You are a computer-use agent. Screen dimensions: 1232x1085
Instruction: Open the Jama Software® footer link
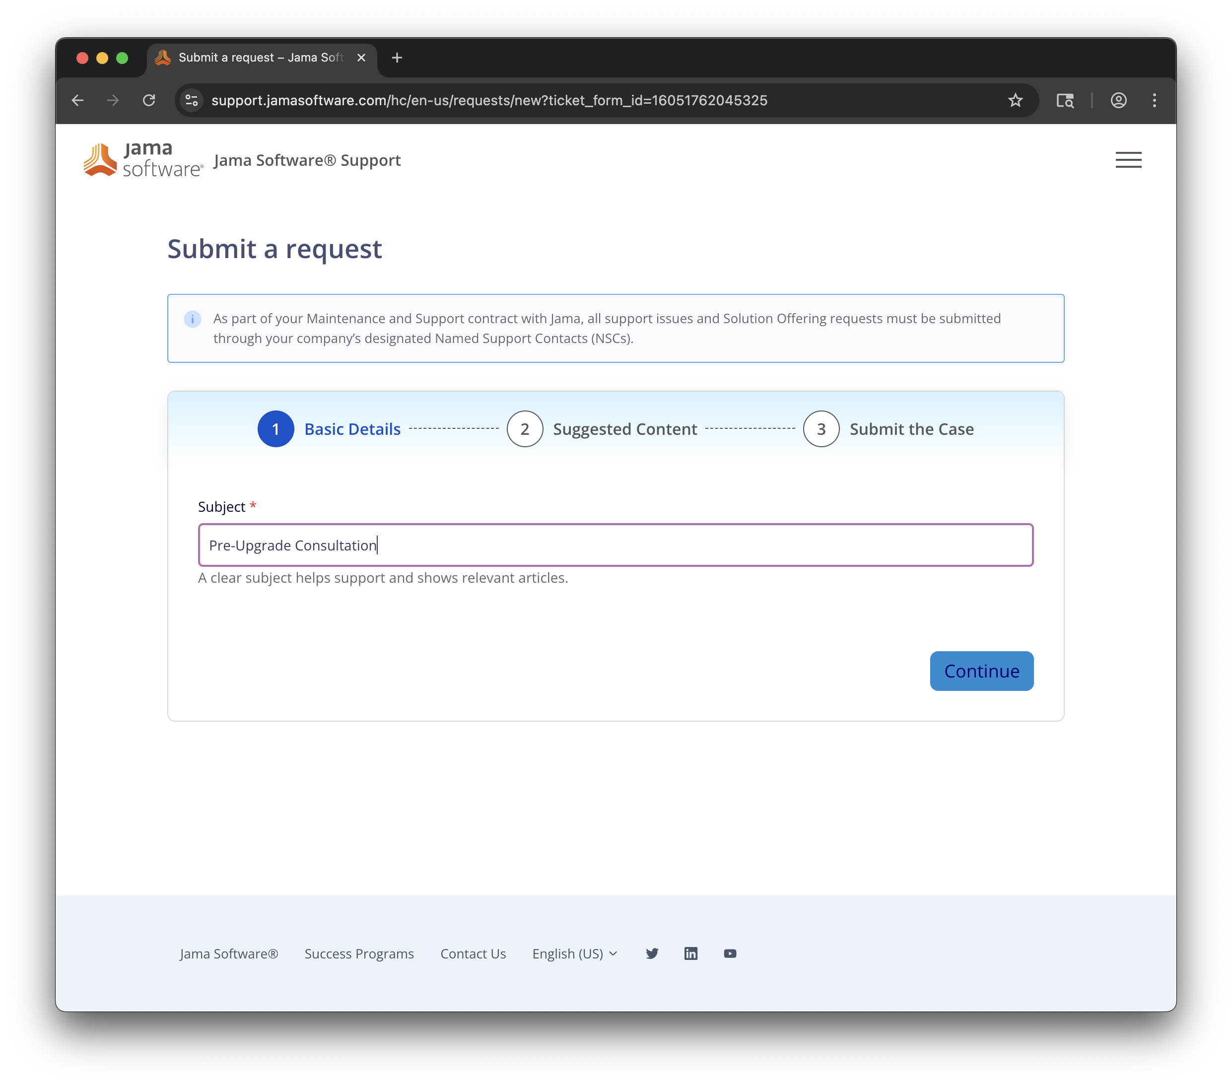[228, 953]
